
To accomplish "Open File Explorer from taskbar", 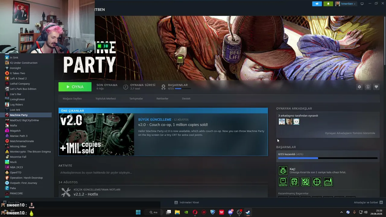I will (x=177, y=212).
